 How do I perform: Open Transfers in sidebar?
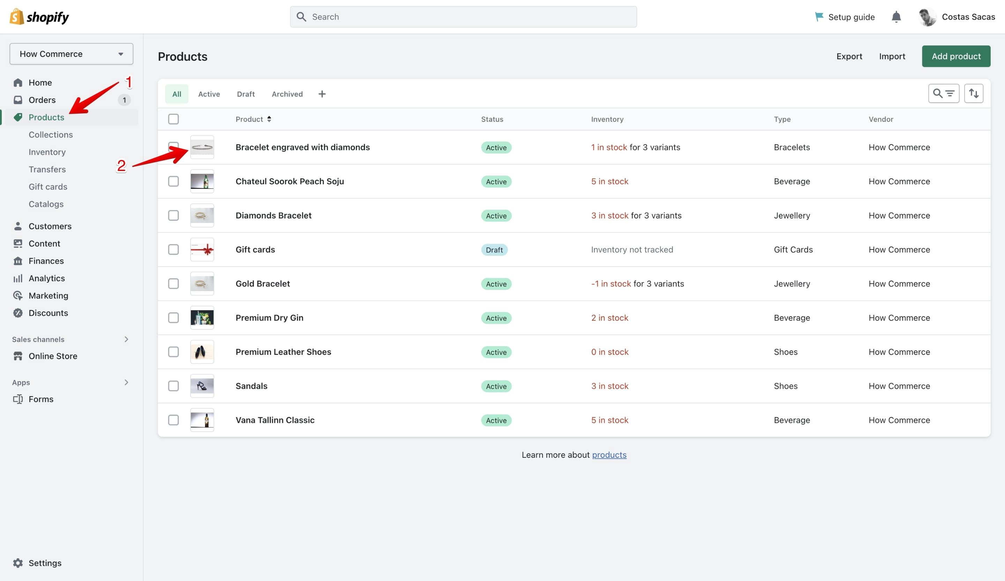click(47, 170)
